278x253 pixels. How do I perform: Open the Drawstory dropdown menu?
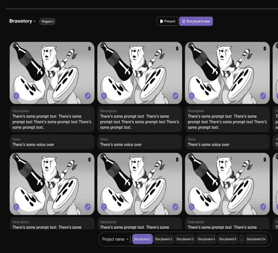click(23, 21)
